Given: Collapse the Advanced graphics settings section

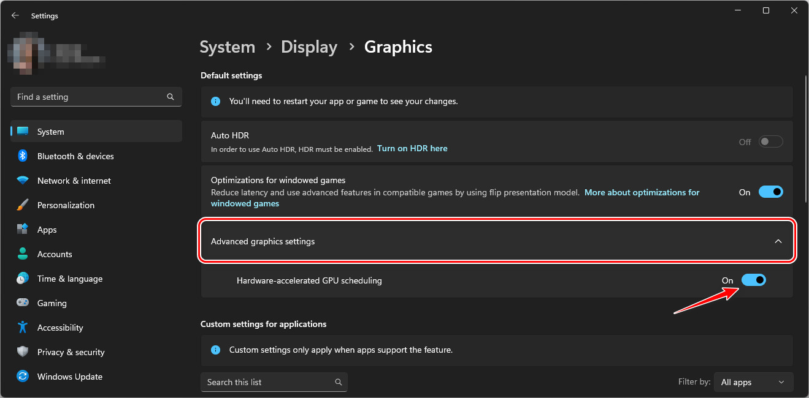Looking at the screenshot, I should pos(778,242).
